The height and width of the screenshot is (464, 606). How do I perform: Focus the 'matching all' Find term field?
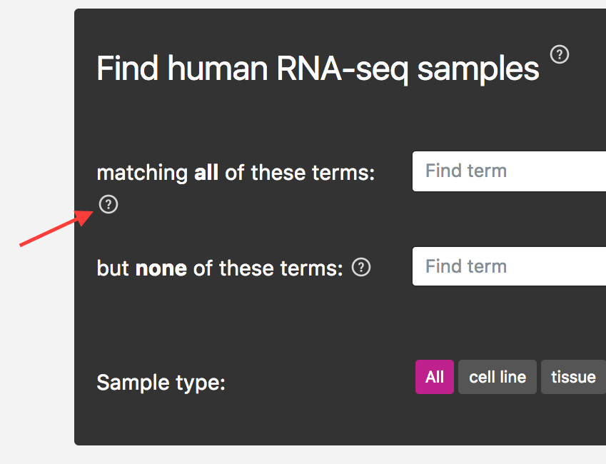click(508, 171)
